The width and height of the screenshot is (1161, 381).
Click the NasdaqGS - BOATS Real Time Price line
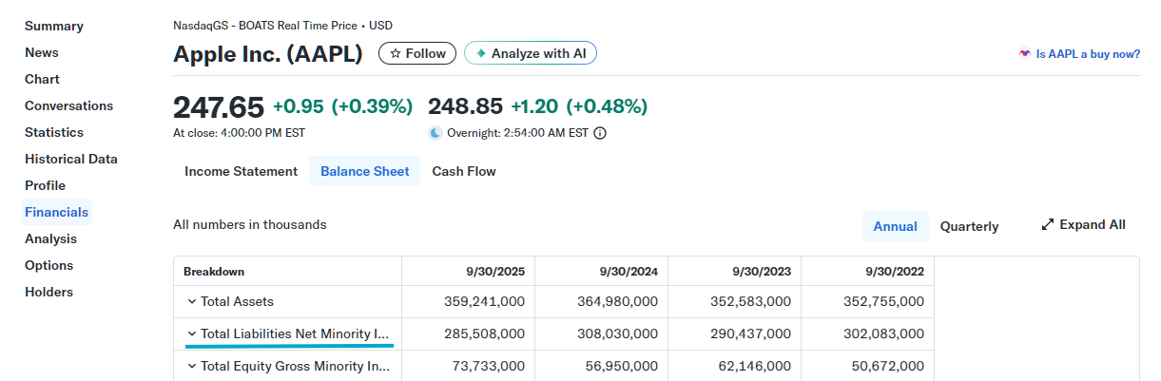click(x=282, y=26)
